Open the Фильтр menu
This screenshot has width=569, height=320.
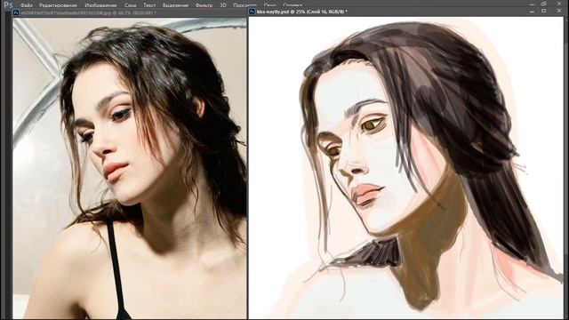coord(204,5)
